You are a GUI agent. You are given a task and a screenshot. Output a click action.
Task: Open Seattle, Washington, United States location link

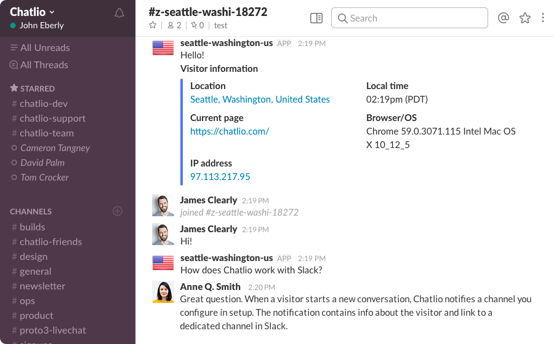point(260,100)
